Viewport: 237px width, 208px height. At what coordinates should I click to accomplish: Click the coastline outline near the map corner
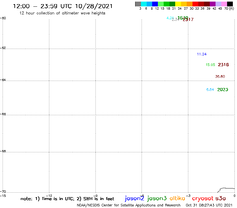[x=226, y=190]
